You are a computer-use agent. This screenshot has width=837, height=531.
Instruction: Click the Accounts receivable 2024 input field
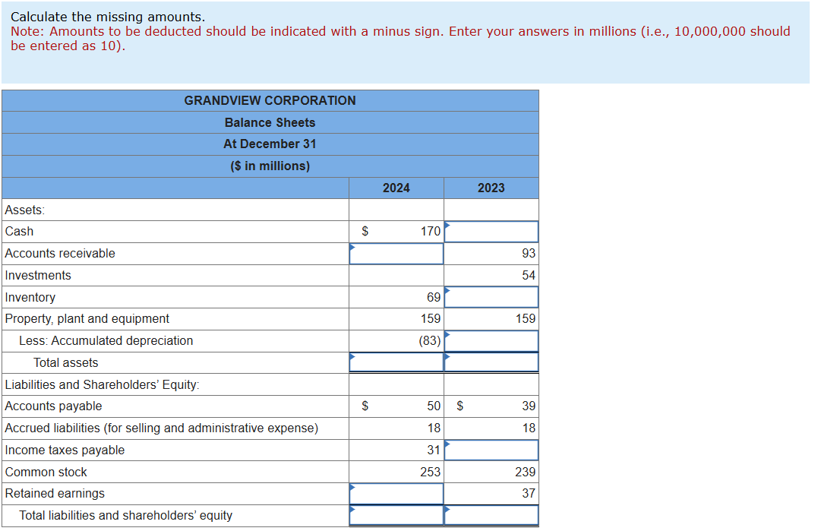(395, 253)
